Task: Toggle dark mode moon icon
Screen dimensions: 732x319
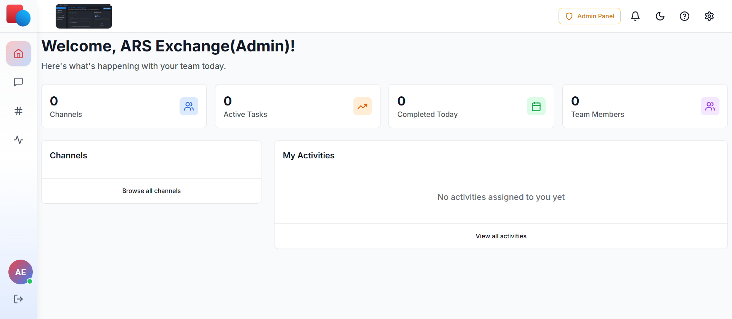Action: tap(660, 16)
